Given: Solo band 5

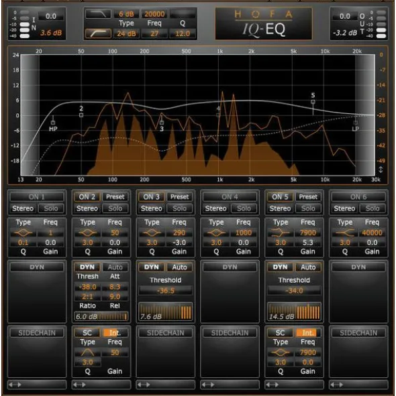Looking at the screenshot, I should (x=308, y=208).
